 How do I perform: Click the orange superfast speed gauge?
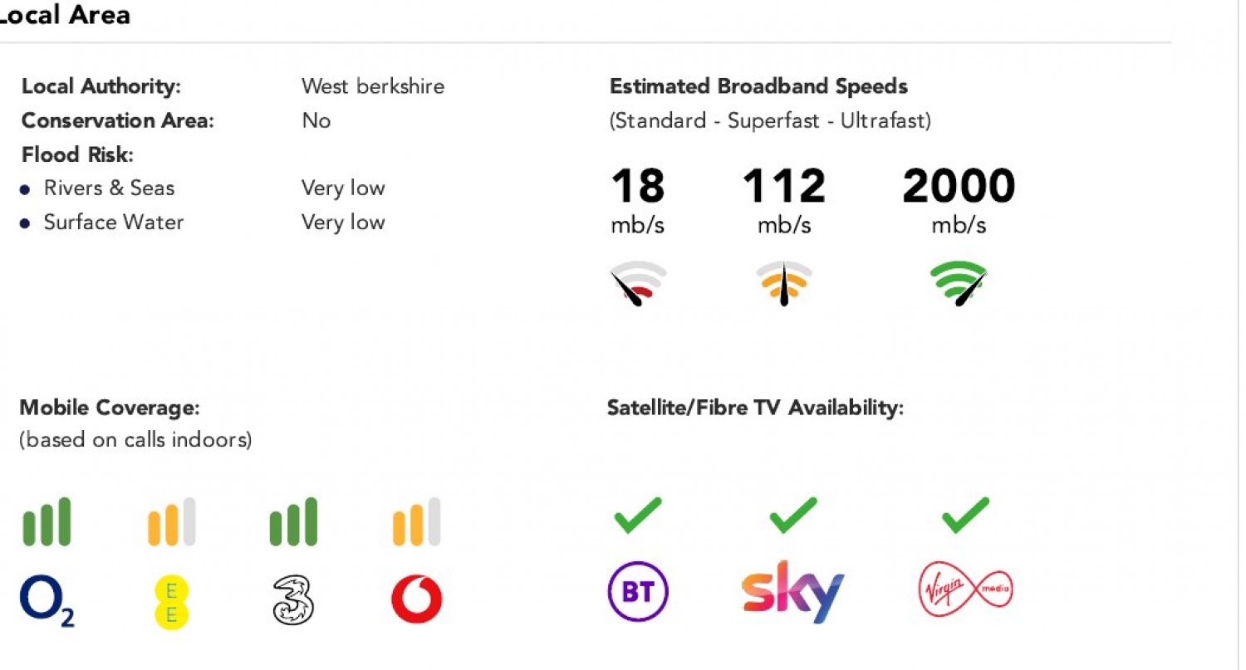point(783,282)
